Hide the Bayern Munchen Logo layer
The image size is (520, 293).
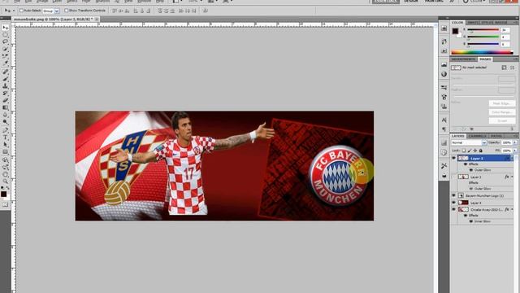(453, 195)
